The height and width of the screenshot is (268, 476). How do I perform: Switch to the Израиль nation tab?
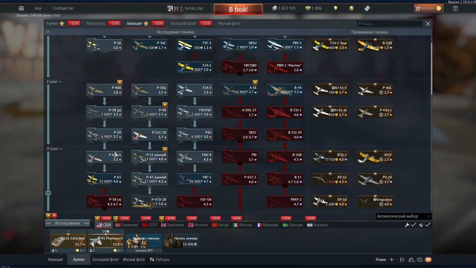point(317,225)
